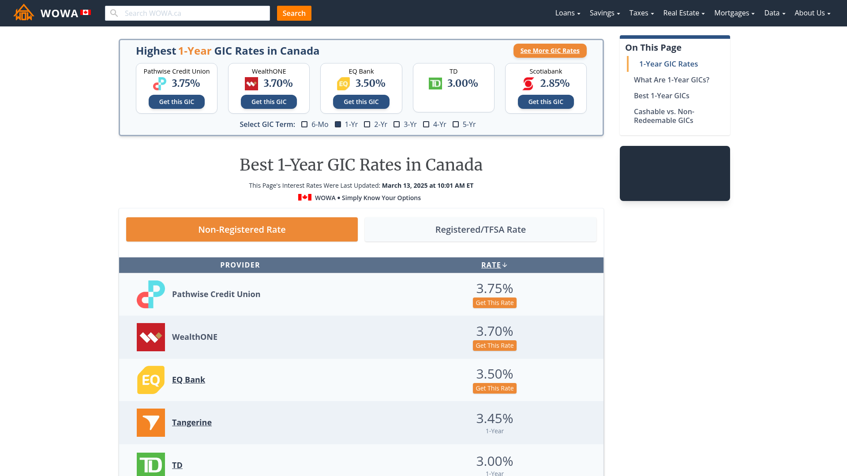
Task: Click Get This Rate for EQ Bank
Action: pos(495,388)
